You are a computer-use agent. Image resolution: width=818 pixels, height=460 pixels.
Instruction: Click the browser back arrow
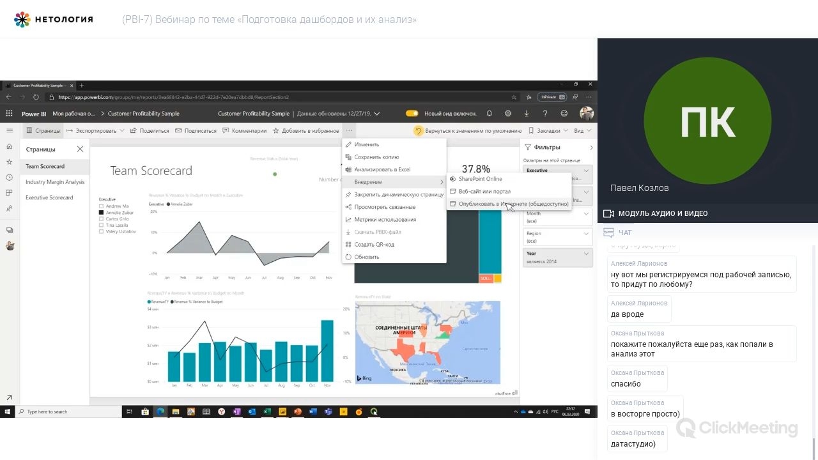[x=8, y=97]
